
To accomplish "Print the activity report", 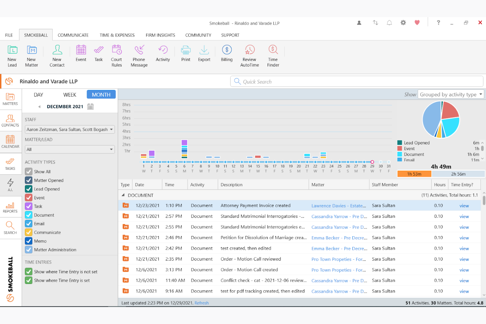I will click(x=186, y=54).
